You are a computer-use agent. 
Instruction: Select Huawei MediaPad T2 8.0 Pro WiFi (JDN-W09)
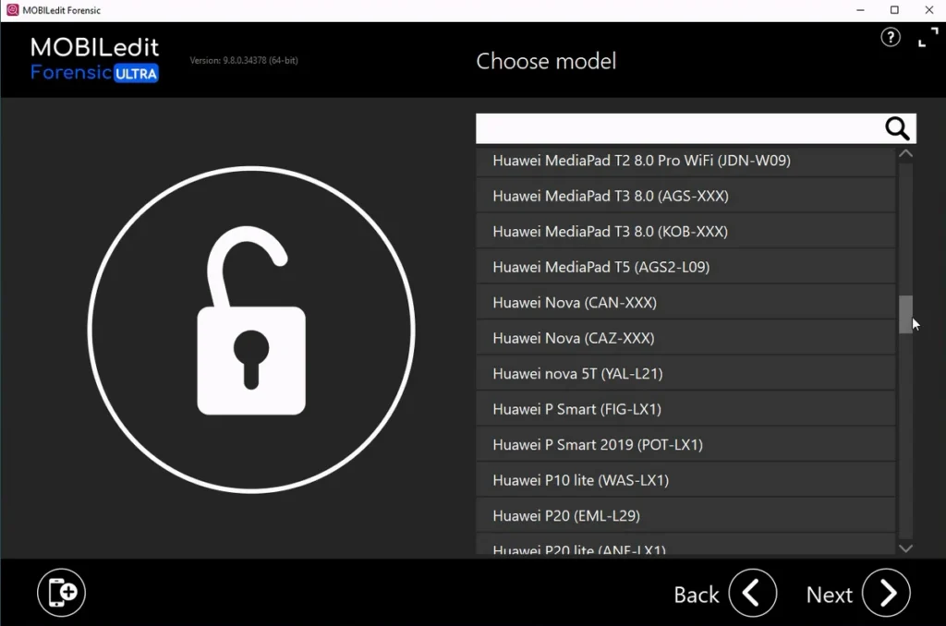coord(685,161)
